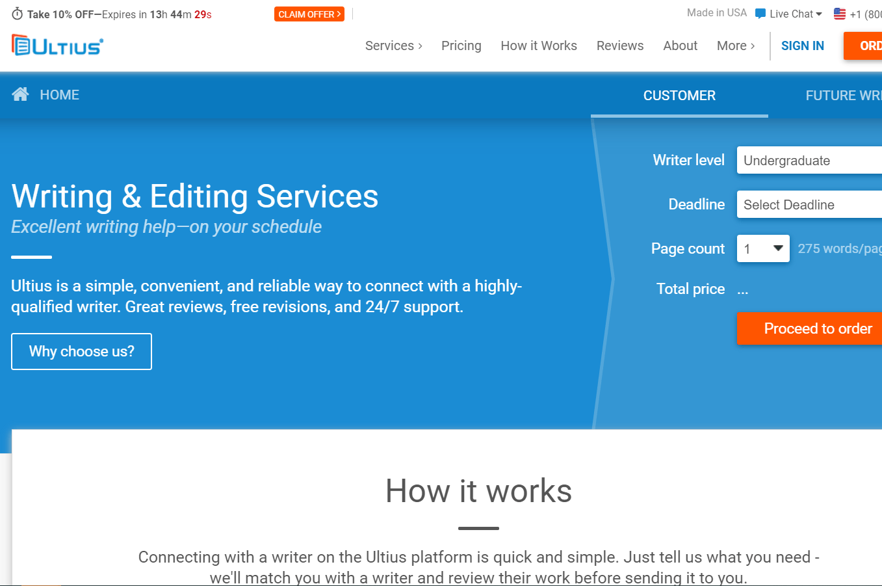Claim the 10% off offer
882x586 pixels.
click(309, 14)
